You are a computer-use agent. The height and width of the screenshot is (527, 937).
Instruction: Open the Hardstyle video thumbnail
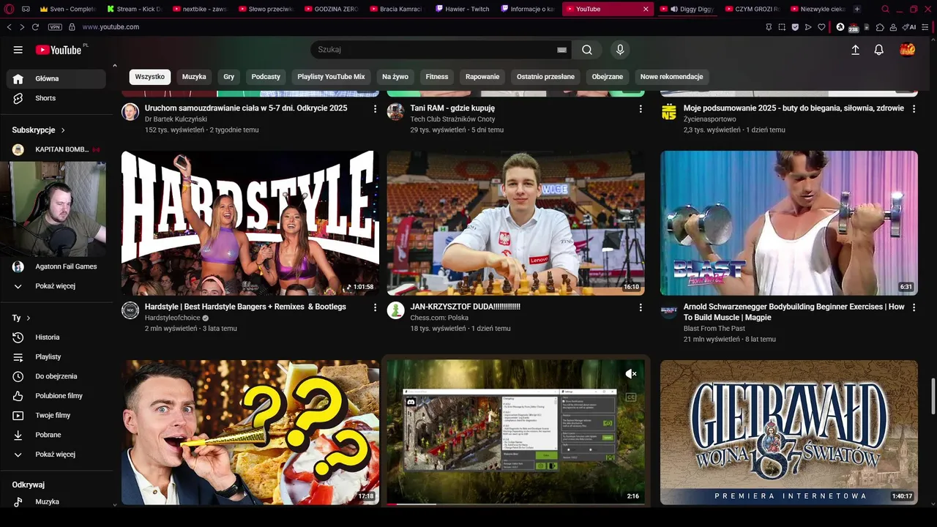click(250, 223)
